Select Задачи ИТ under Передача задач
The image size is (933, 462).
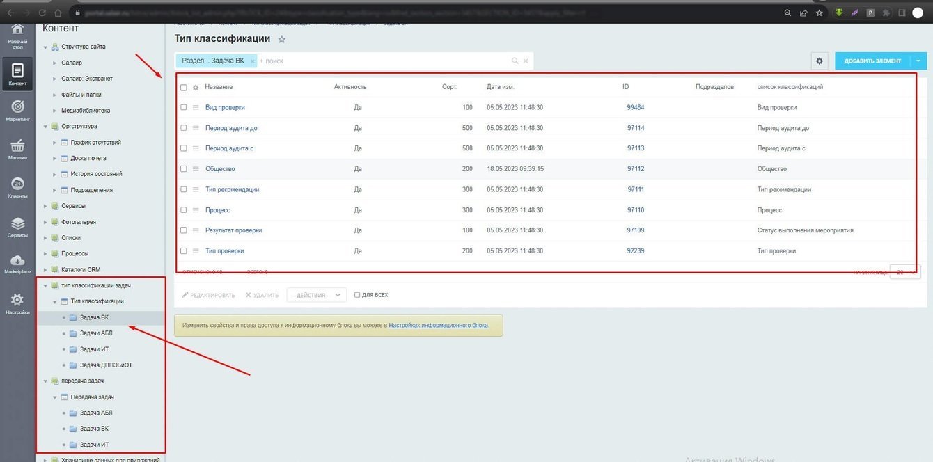click(95, 445)
